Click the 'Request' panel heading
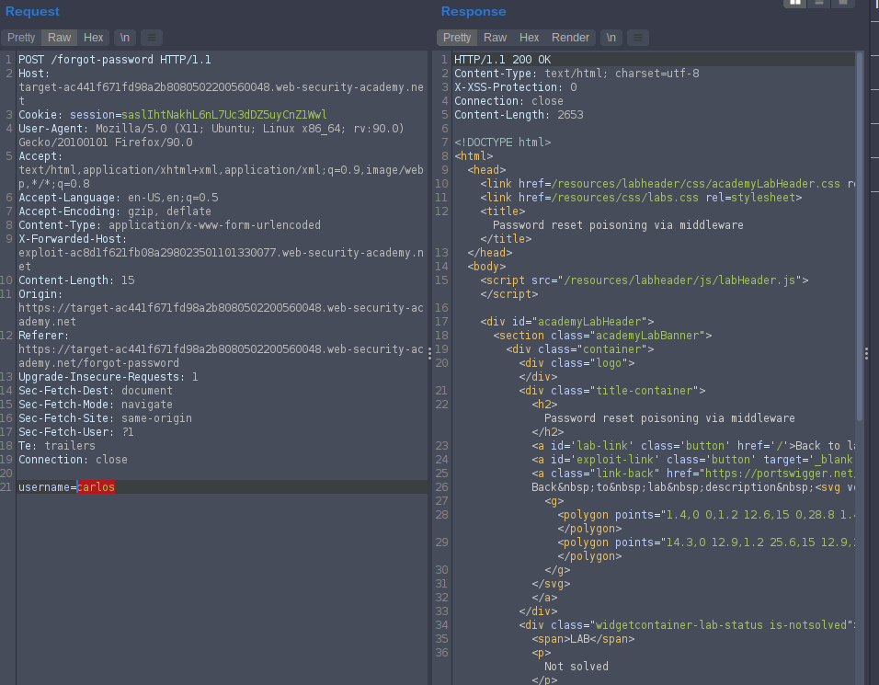Image resolution: width=879 pixels, height=685 pixels. 32,11
